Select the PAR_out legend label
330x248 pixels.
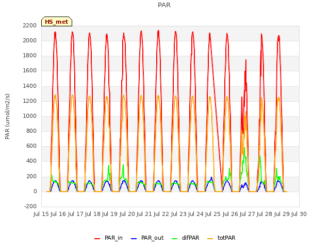click(x=153, y=238)
